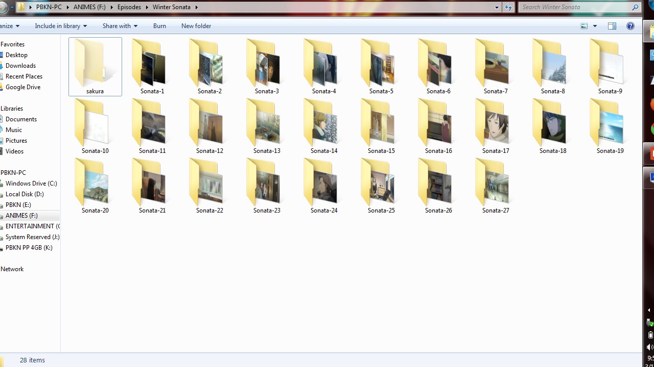The height and width of the screenshot is (367, 654).
Task: Open Local Disk (D:) in navigation pane
Action: (x=25, y=194)
